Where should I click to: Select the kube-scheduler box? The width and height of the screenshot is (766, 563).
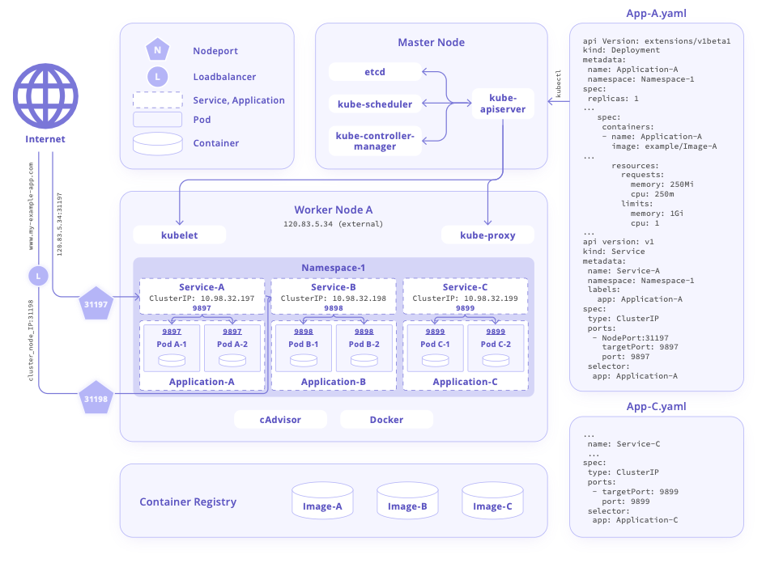(375, 104)
